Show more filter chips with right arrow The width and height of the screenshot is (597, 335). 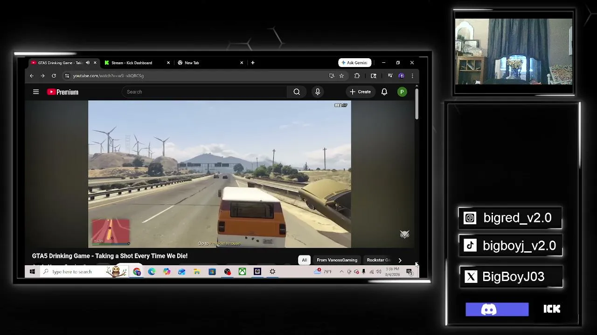(x=400, y=260)
